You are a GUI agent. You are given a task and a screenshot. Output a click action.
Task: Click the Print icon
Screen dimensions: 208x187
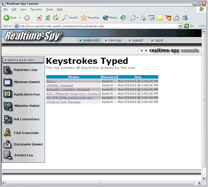click(x=143, y=18)
